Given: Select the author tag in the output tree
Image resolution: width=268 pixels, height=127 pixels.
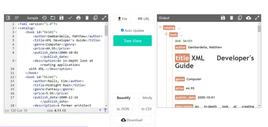Looking at the screenshot, I should pos(181,47).
